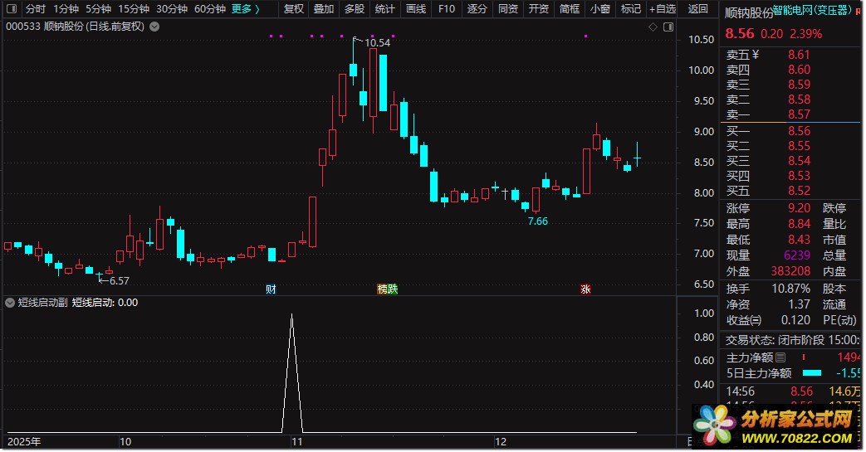Click the 买三 bid price 8.54
The image size is (866, 452).
pos(799,161)
